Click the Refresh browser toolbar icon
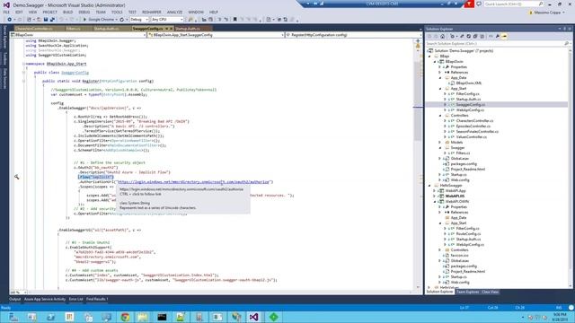The image size is (575, 323). click(x=122, y=20)
